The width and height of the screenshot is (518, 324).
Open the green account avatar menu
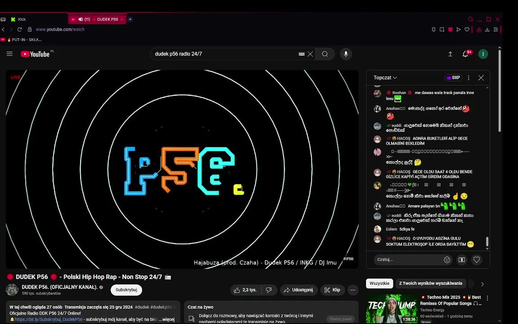click(x=483, y=54)
